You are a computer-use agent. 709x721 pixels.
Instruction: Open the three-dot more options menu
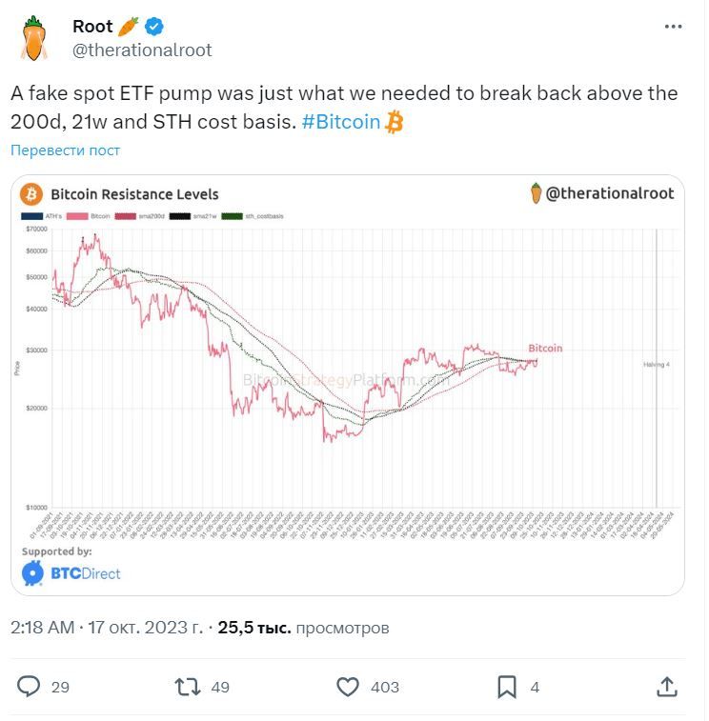click(675, 28)
